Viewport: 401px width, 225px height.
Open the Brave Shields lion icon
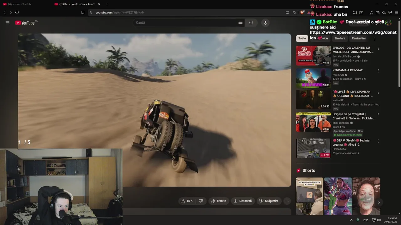[x=302, y=12]
